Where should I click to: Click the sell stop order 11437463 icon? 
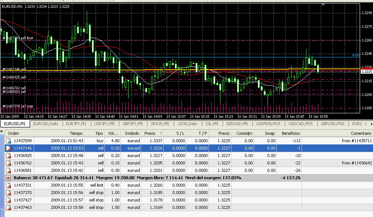[8, 207]
